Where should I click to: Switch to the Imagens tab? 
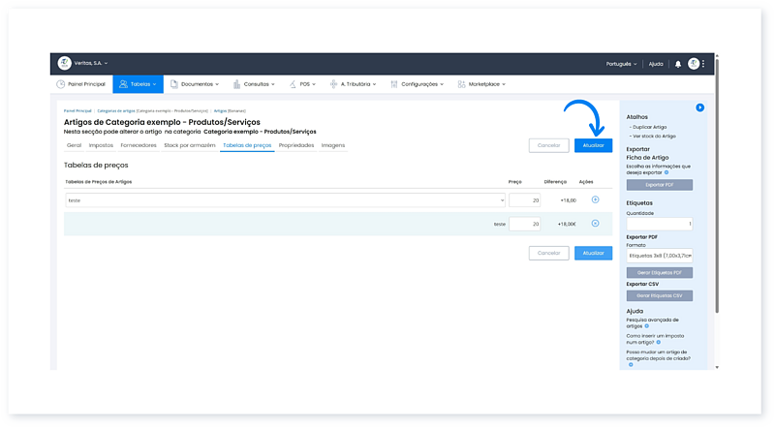333,145
